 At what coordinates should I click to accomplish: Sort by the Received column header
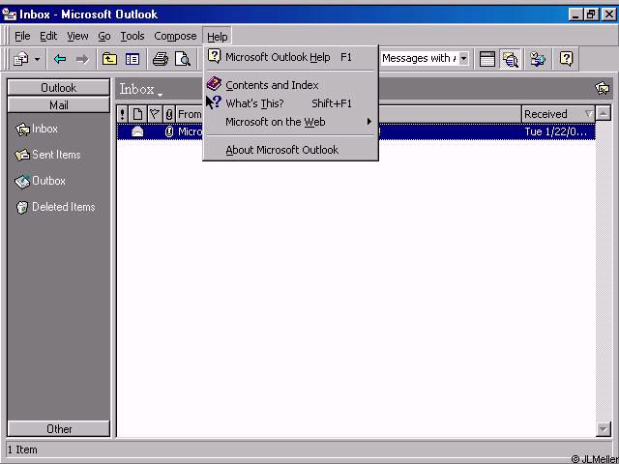click(x=558, y=114)
